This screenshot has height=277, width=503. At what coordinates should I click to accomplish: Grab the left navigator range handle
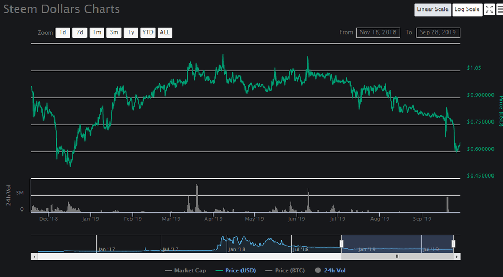[341, 244]
